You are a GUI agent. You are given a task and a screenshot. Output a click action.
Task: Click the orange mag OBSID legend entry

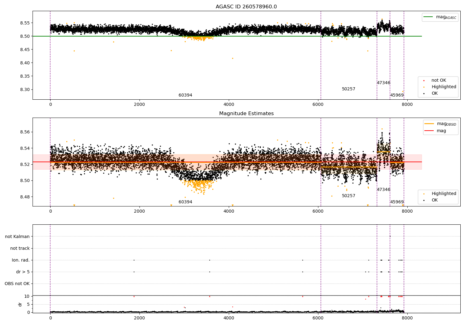pos(441,124)
